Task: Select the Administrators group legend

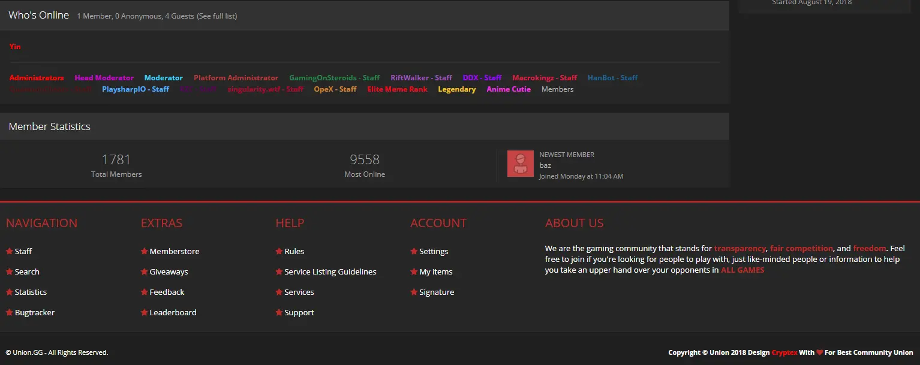Action: point(37,78)
